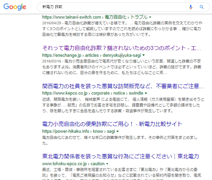Open the 電力小売自由化の便乗詐欺にご用心 result

pyautogui.click(x=112, y=124)
